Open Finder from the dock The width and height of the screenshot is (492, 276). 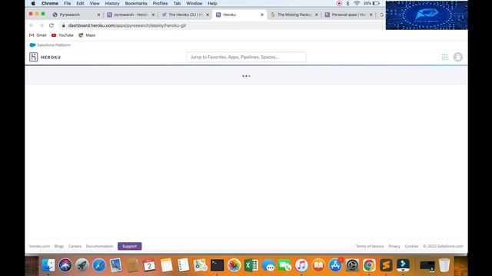click(x=48, y=265)
